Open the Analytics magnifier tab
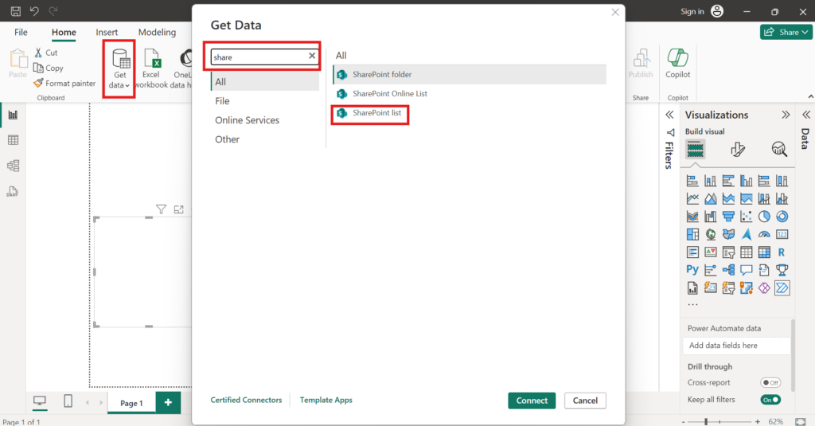This screenshot has width=815, height=426. point(778,150)
